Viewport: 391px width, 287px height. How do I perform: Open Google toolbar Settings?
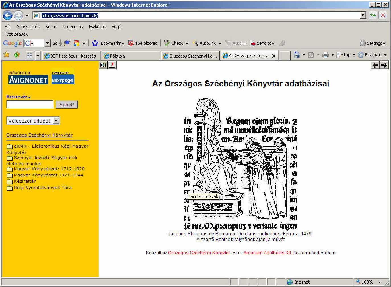(x=373, y=43)
